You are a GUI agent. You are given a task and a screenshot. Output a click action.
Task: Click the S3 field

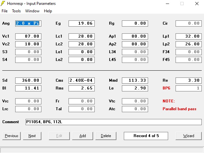28,52
